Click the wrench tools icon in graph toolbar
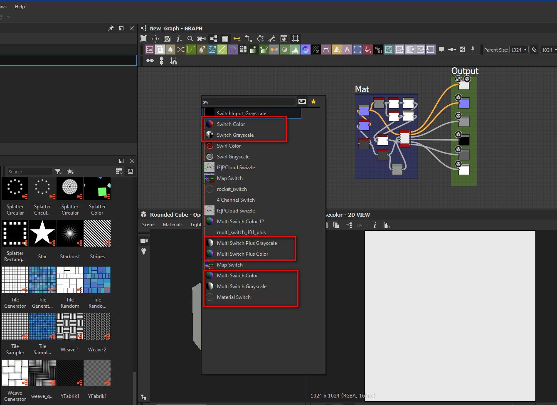This screenshot has height=405, width=557. (x=272, y=39)
